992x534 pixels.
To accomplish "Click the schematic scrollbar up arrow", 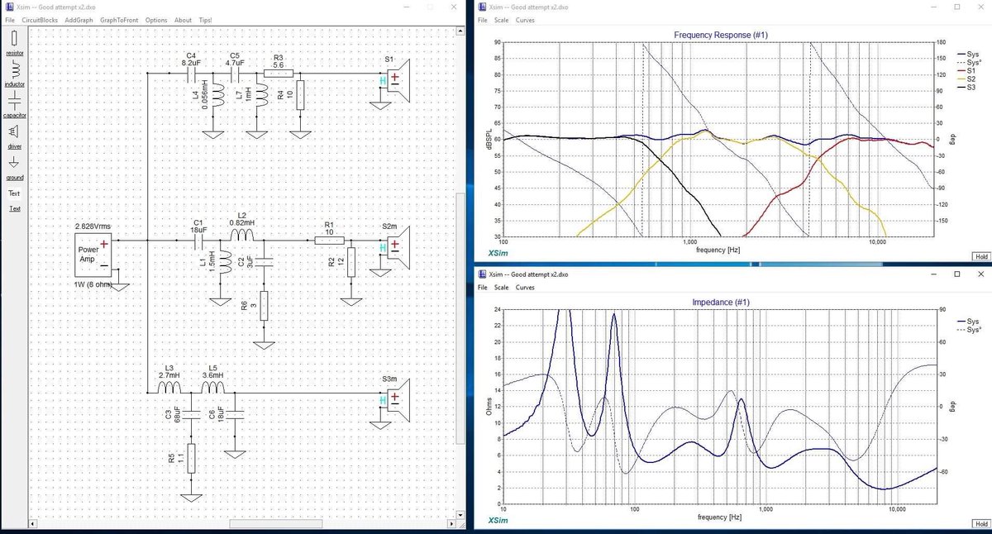I will pyautogui.click(x=460, y=32).
